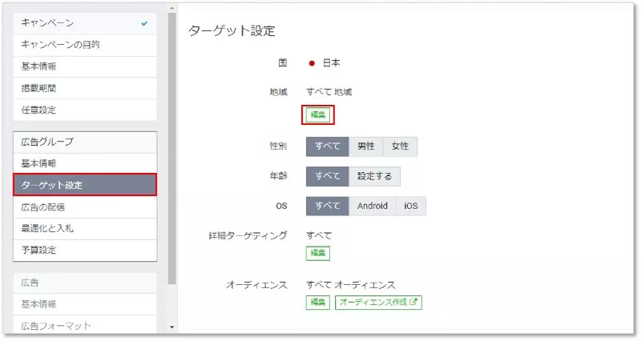Select 男性 gender option
The width and height of the screenshot is (641, 341).
366,146
